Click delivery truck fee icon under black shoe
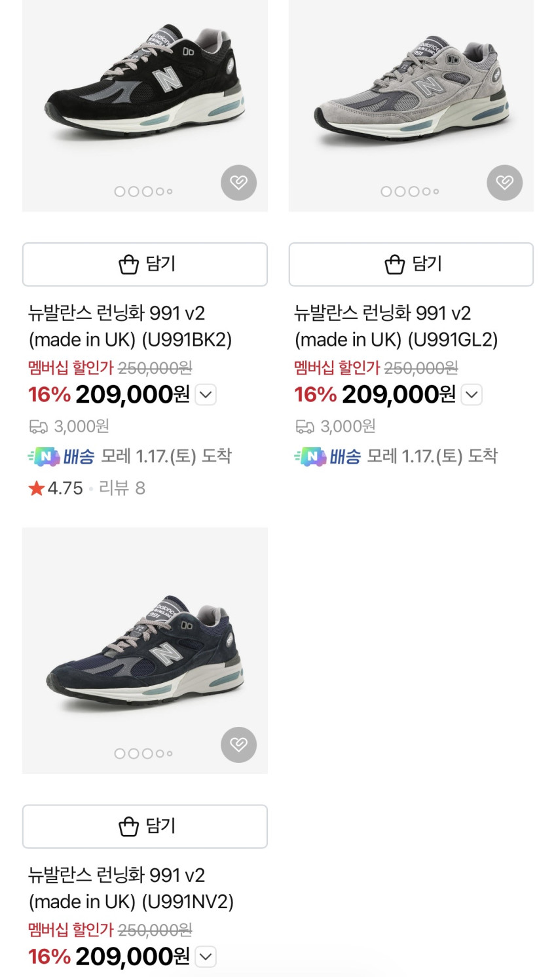 (38, 427)
